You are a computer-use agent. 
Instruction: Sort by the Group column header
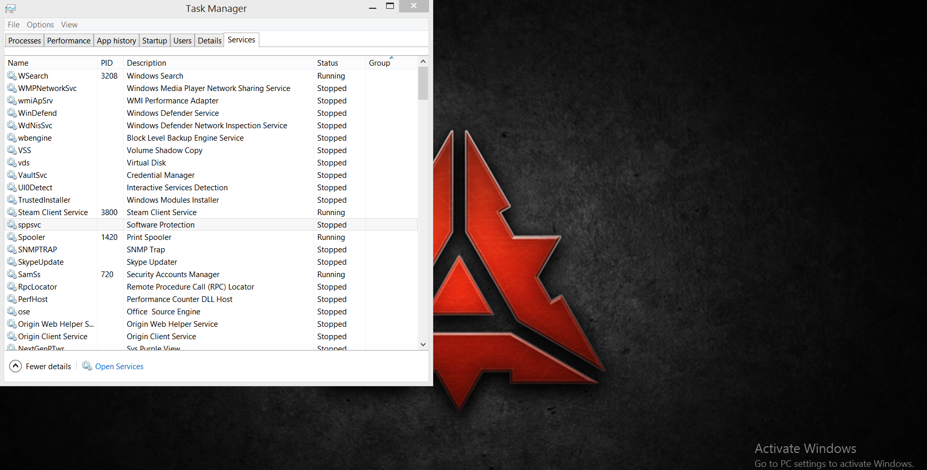point(391,63)
